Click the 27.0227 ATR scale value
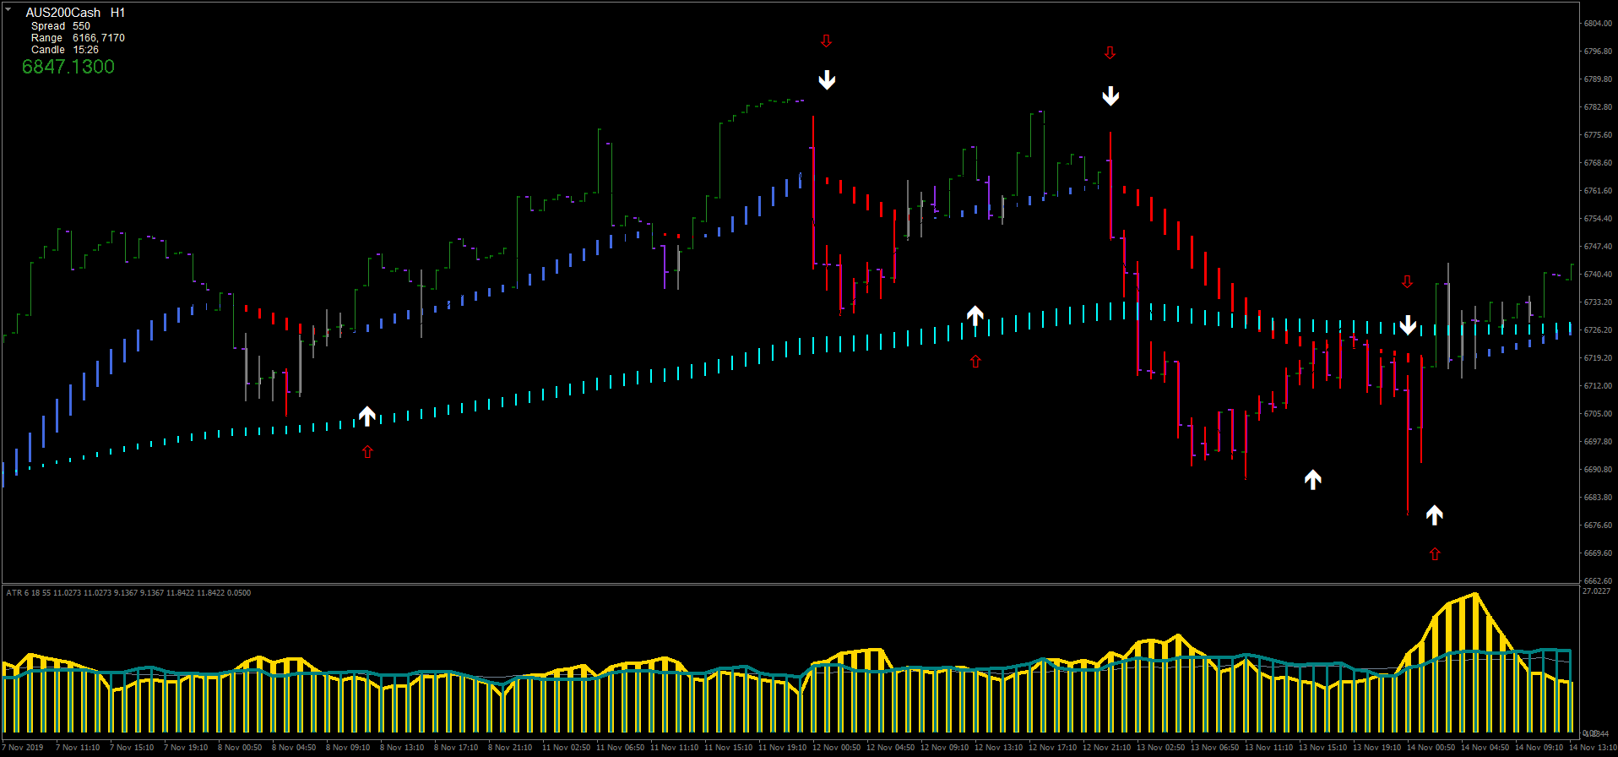Screen dimensions: 1618x757 point(1596,591)
